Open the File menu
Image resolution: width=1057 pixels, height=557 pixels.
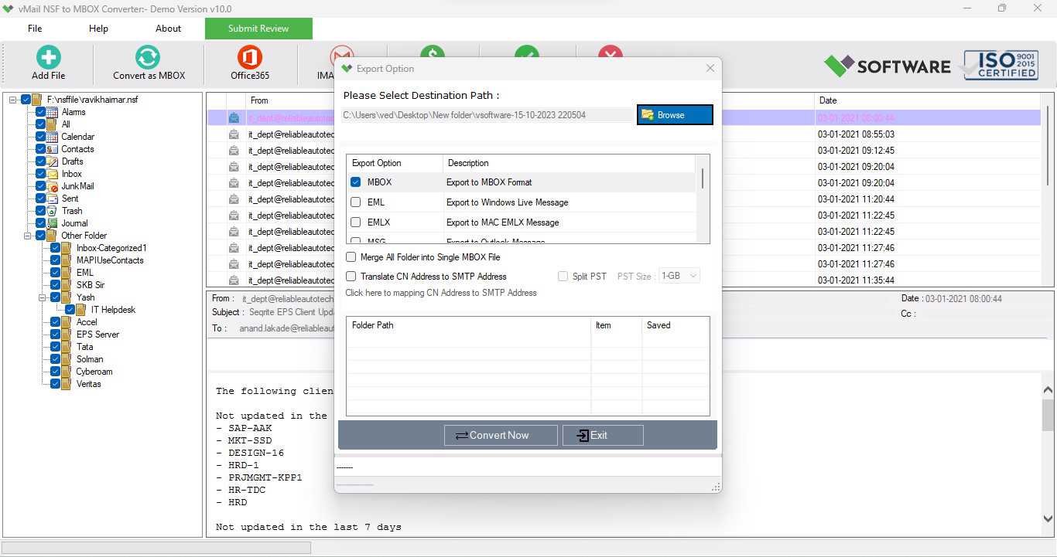coord(35,29)
